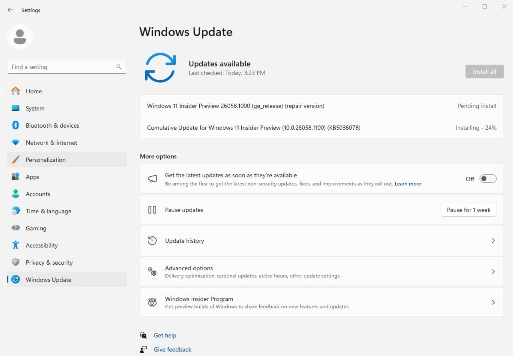Click the Bluetooth icon in sidebar

click(x=15, y=125)
